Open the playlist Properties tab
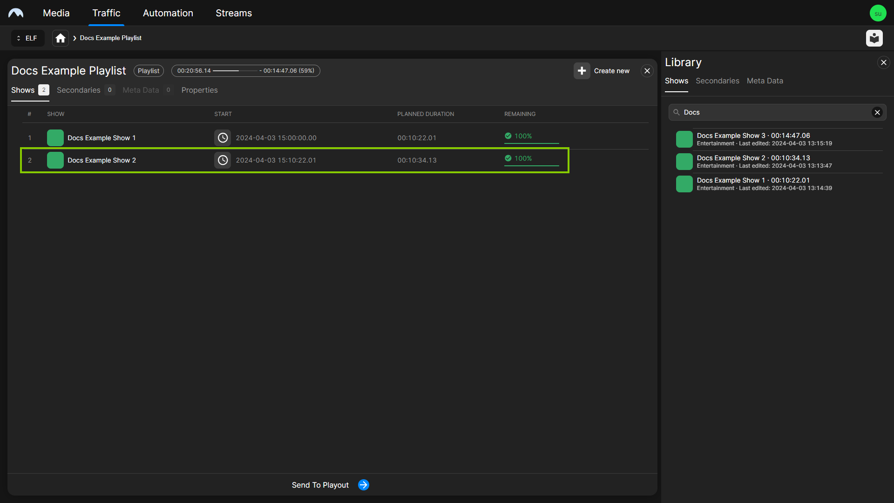Image resolution: width=894 pixels, height=503 pixels. click(199, 90)
